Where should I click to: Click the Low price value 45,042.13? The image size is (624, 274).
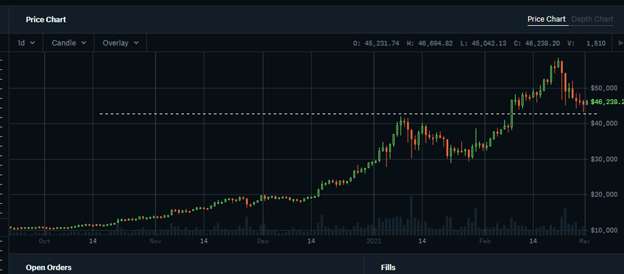(x=488, y=43)
